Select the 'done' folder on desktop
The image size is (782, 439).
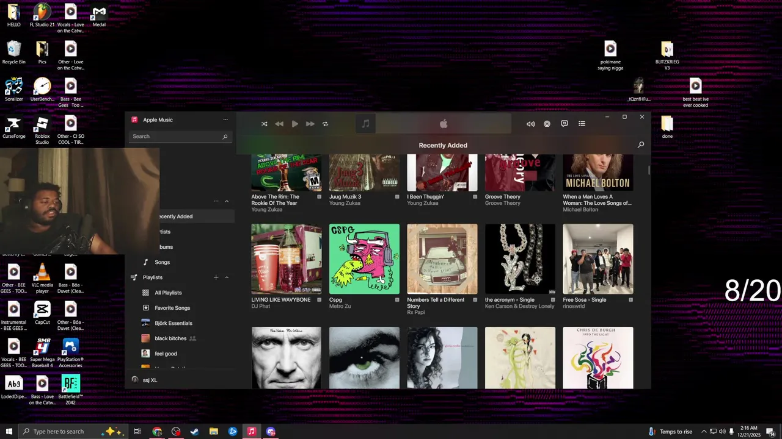point(667,127)
